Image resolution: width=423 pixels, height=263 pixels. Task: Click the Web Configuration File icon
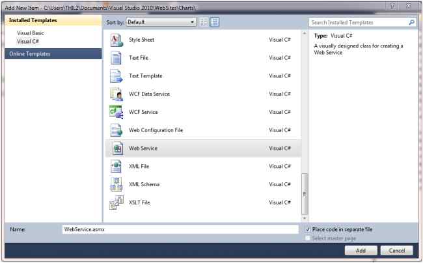tap(116, 130)
